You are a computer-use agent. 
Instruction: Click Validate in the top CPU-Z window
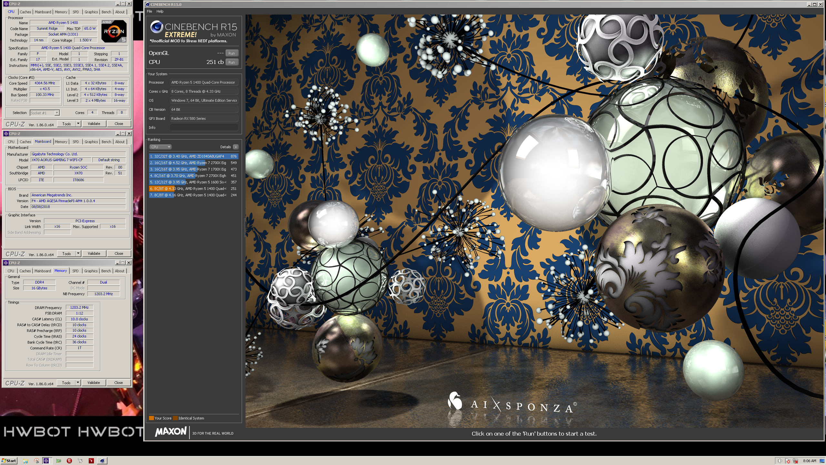94,124
